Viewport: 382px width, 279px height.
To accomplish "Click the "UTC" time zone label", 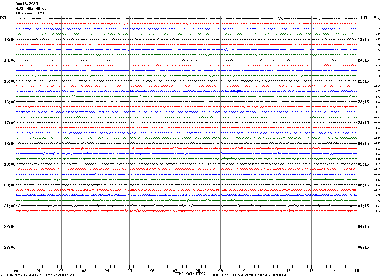I will pyautogui.click(x=365, y=18).
